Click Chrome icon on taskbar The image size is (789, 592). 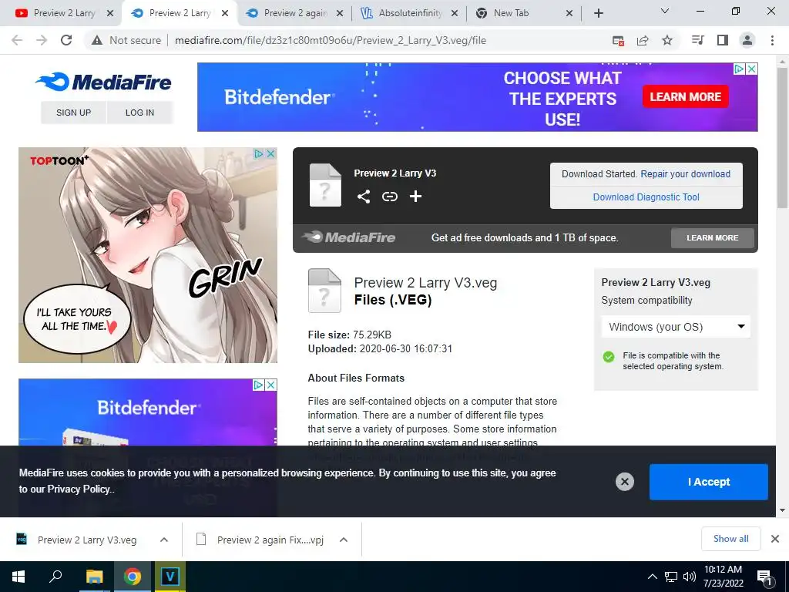point(133,577)
